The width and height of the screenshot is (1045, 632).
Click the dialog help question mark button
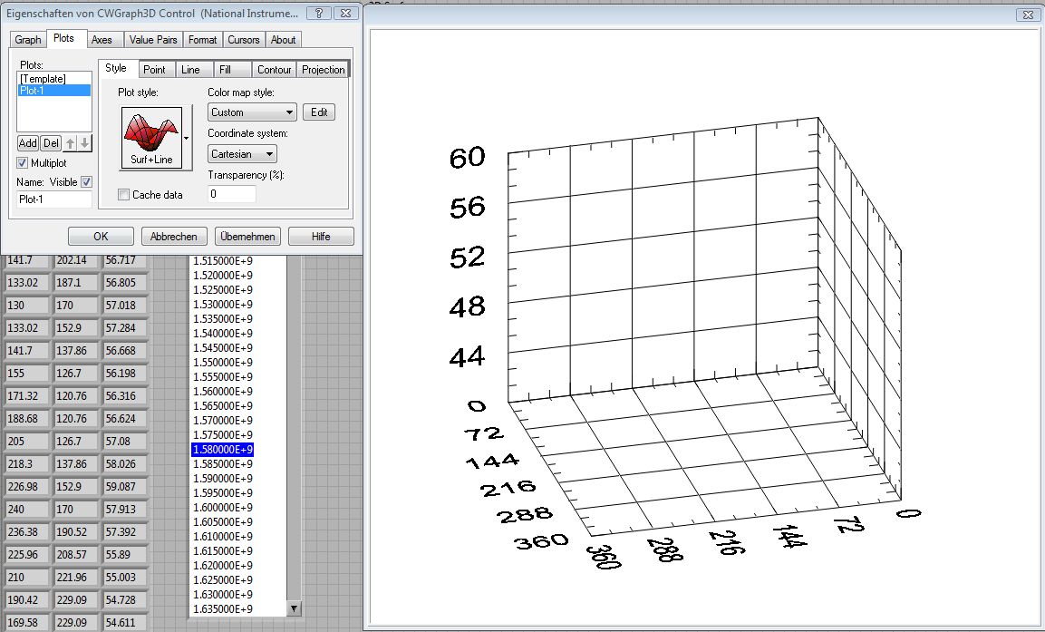pos(318,14)
